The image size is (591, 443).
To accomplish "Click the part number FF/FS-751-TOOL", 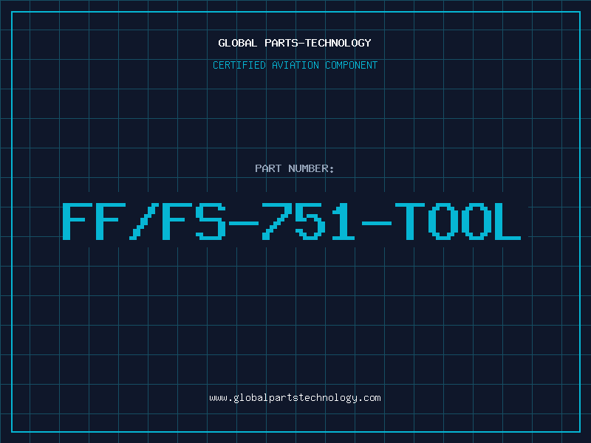I will coord(292,221).
